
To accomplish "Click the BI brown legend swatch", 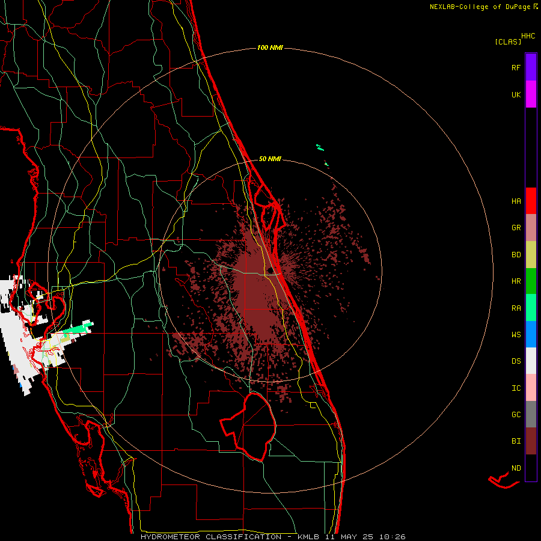I will click(531, 441).
